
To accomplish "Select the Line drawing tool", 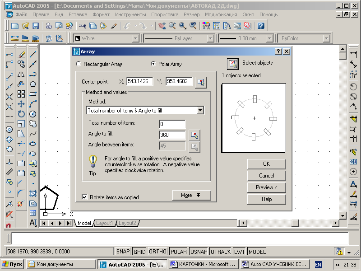I will point(33,54).
